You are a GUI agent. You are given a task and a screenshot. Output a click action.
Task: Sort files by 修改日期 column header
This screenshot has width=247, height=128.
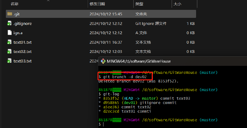97,4
